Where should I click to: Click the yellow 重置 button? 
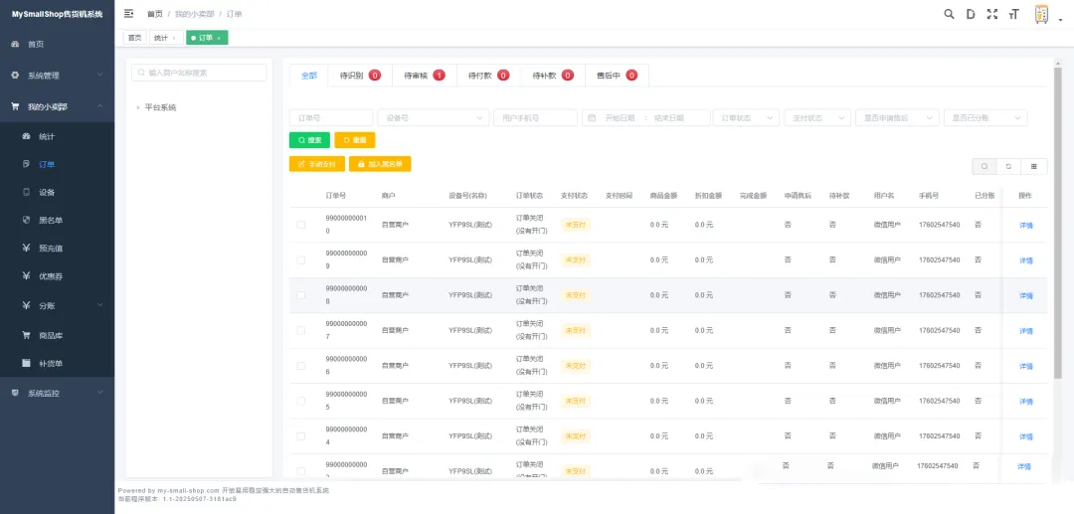click(355, 139)
